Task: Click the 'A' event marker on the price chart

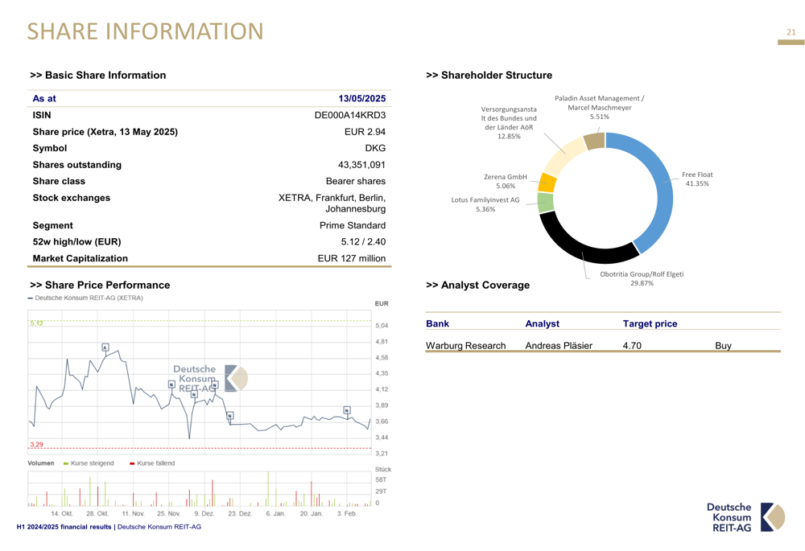Action: click(x=105, y=347)
